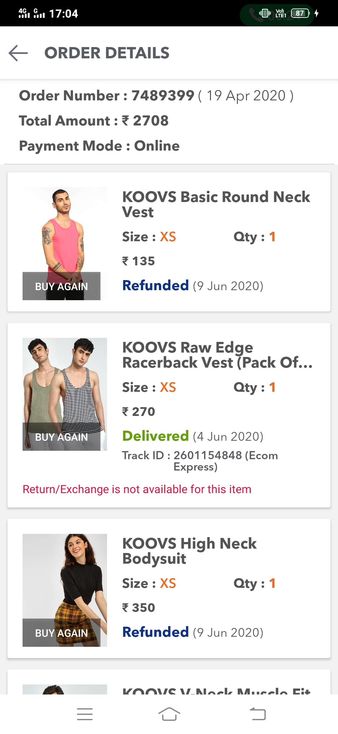
Task: Open the KOOVS Basic Round Neck Vest title
Action: [216, 204]
